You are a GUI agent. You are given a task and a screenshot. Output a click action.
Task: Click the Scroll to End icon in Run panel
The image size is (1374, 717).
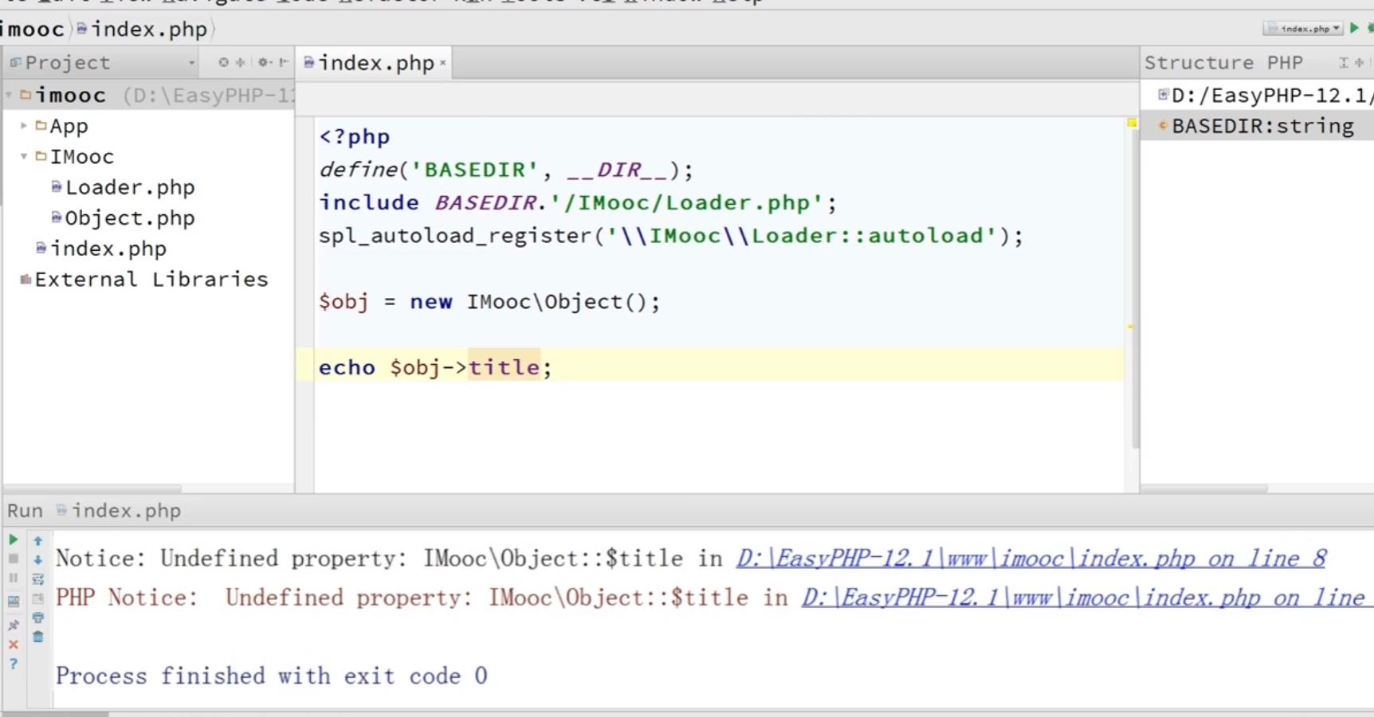[x=37, y=598]
